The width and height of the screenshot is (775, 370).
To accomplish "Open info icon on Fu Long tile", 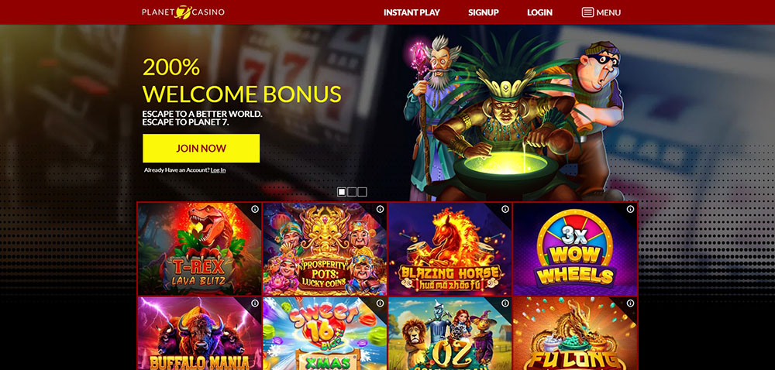I will pyautogui.click(x=630, y=303).
